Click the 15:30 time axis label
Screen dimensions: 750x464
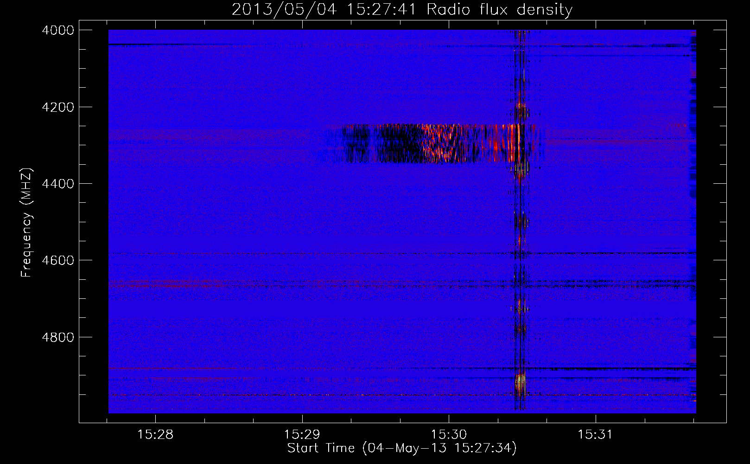coord(449,434)
